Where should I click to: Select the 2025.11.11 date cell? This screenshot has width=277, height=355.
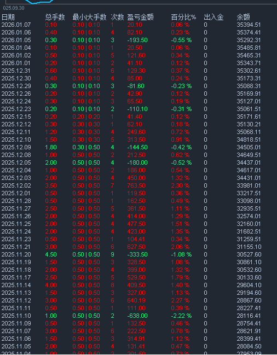(x=16, y=308)
